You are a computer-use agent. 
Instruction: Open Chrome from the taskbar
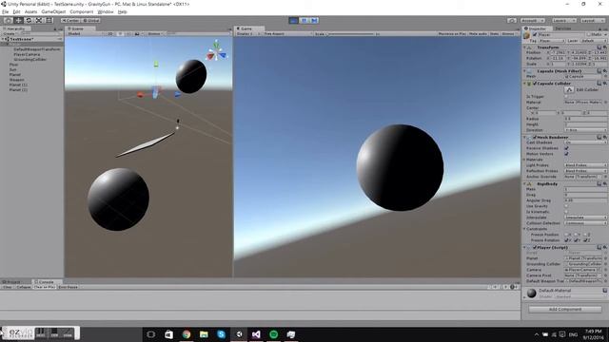click(187, 334)
